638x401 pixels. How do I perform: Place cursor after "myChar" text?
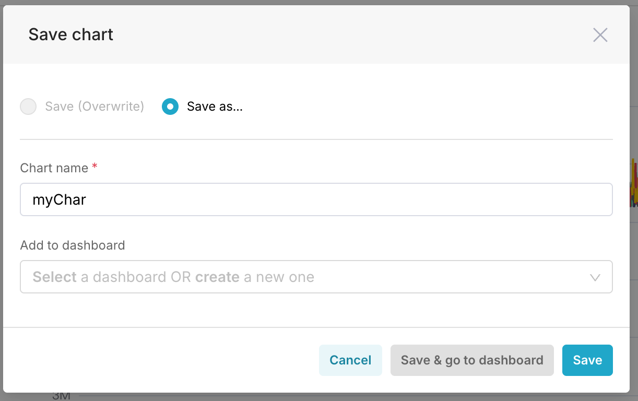click(87, 200)
